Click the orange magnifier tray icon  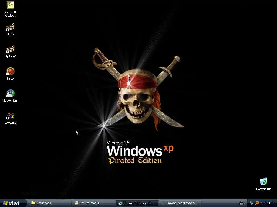tap(257, 203)
